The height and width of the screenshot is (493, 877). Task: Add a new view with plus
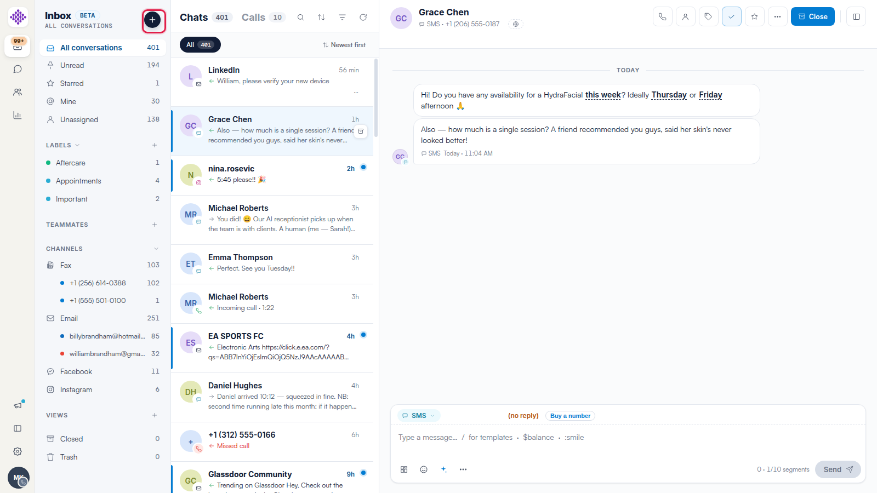coord(155,415)
